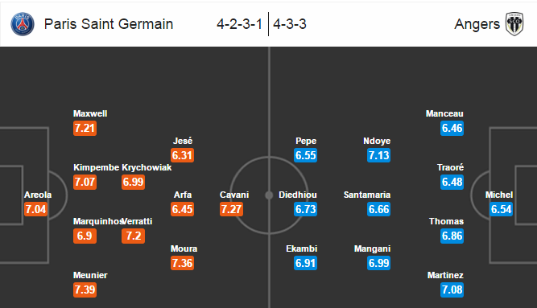Select Meunier's 7.39 rating badge
This screenshot has width=537, height=308.
point(85,290)
